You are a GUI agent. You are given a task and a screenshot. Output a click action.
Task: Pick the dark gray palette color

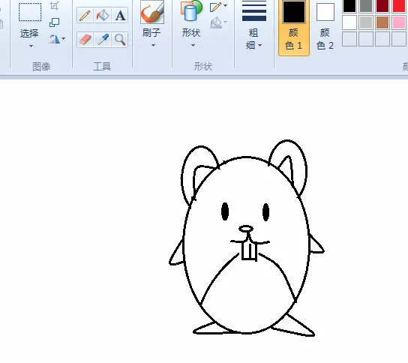click(366, 5)
